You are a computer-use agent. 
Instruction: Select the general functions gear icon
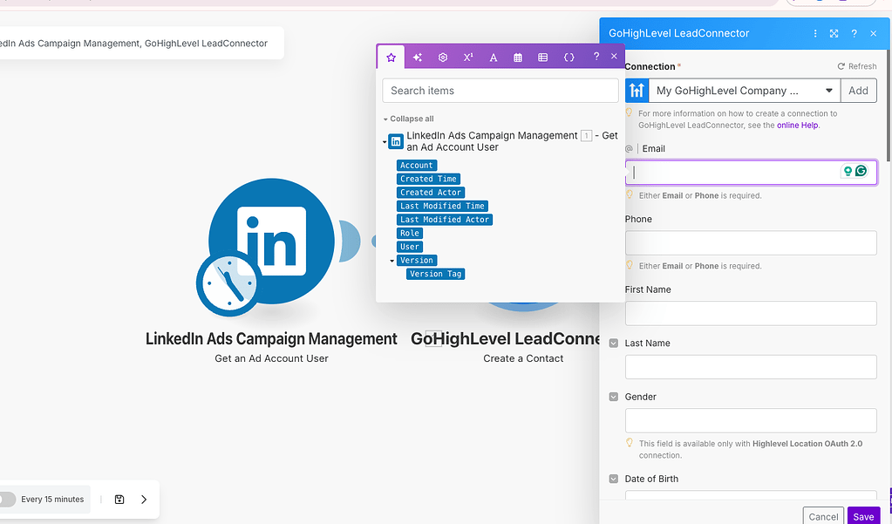click(442, 57)
